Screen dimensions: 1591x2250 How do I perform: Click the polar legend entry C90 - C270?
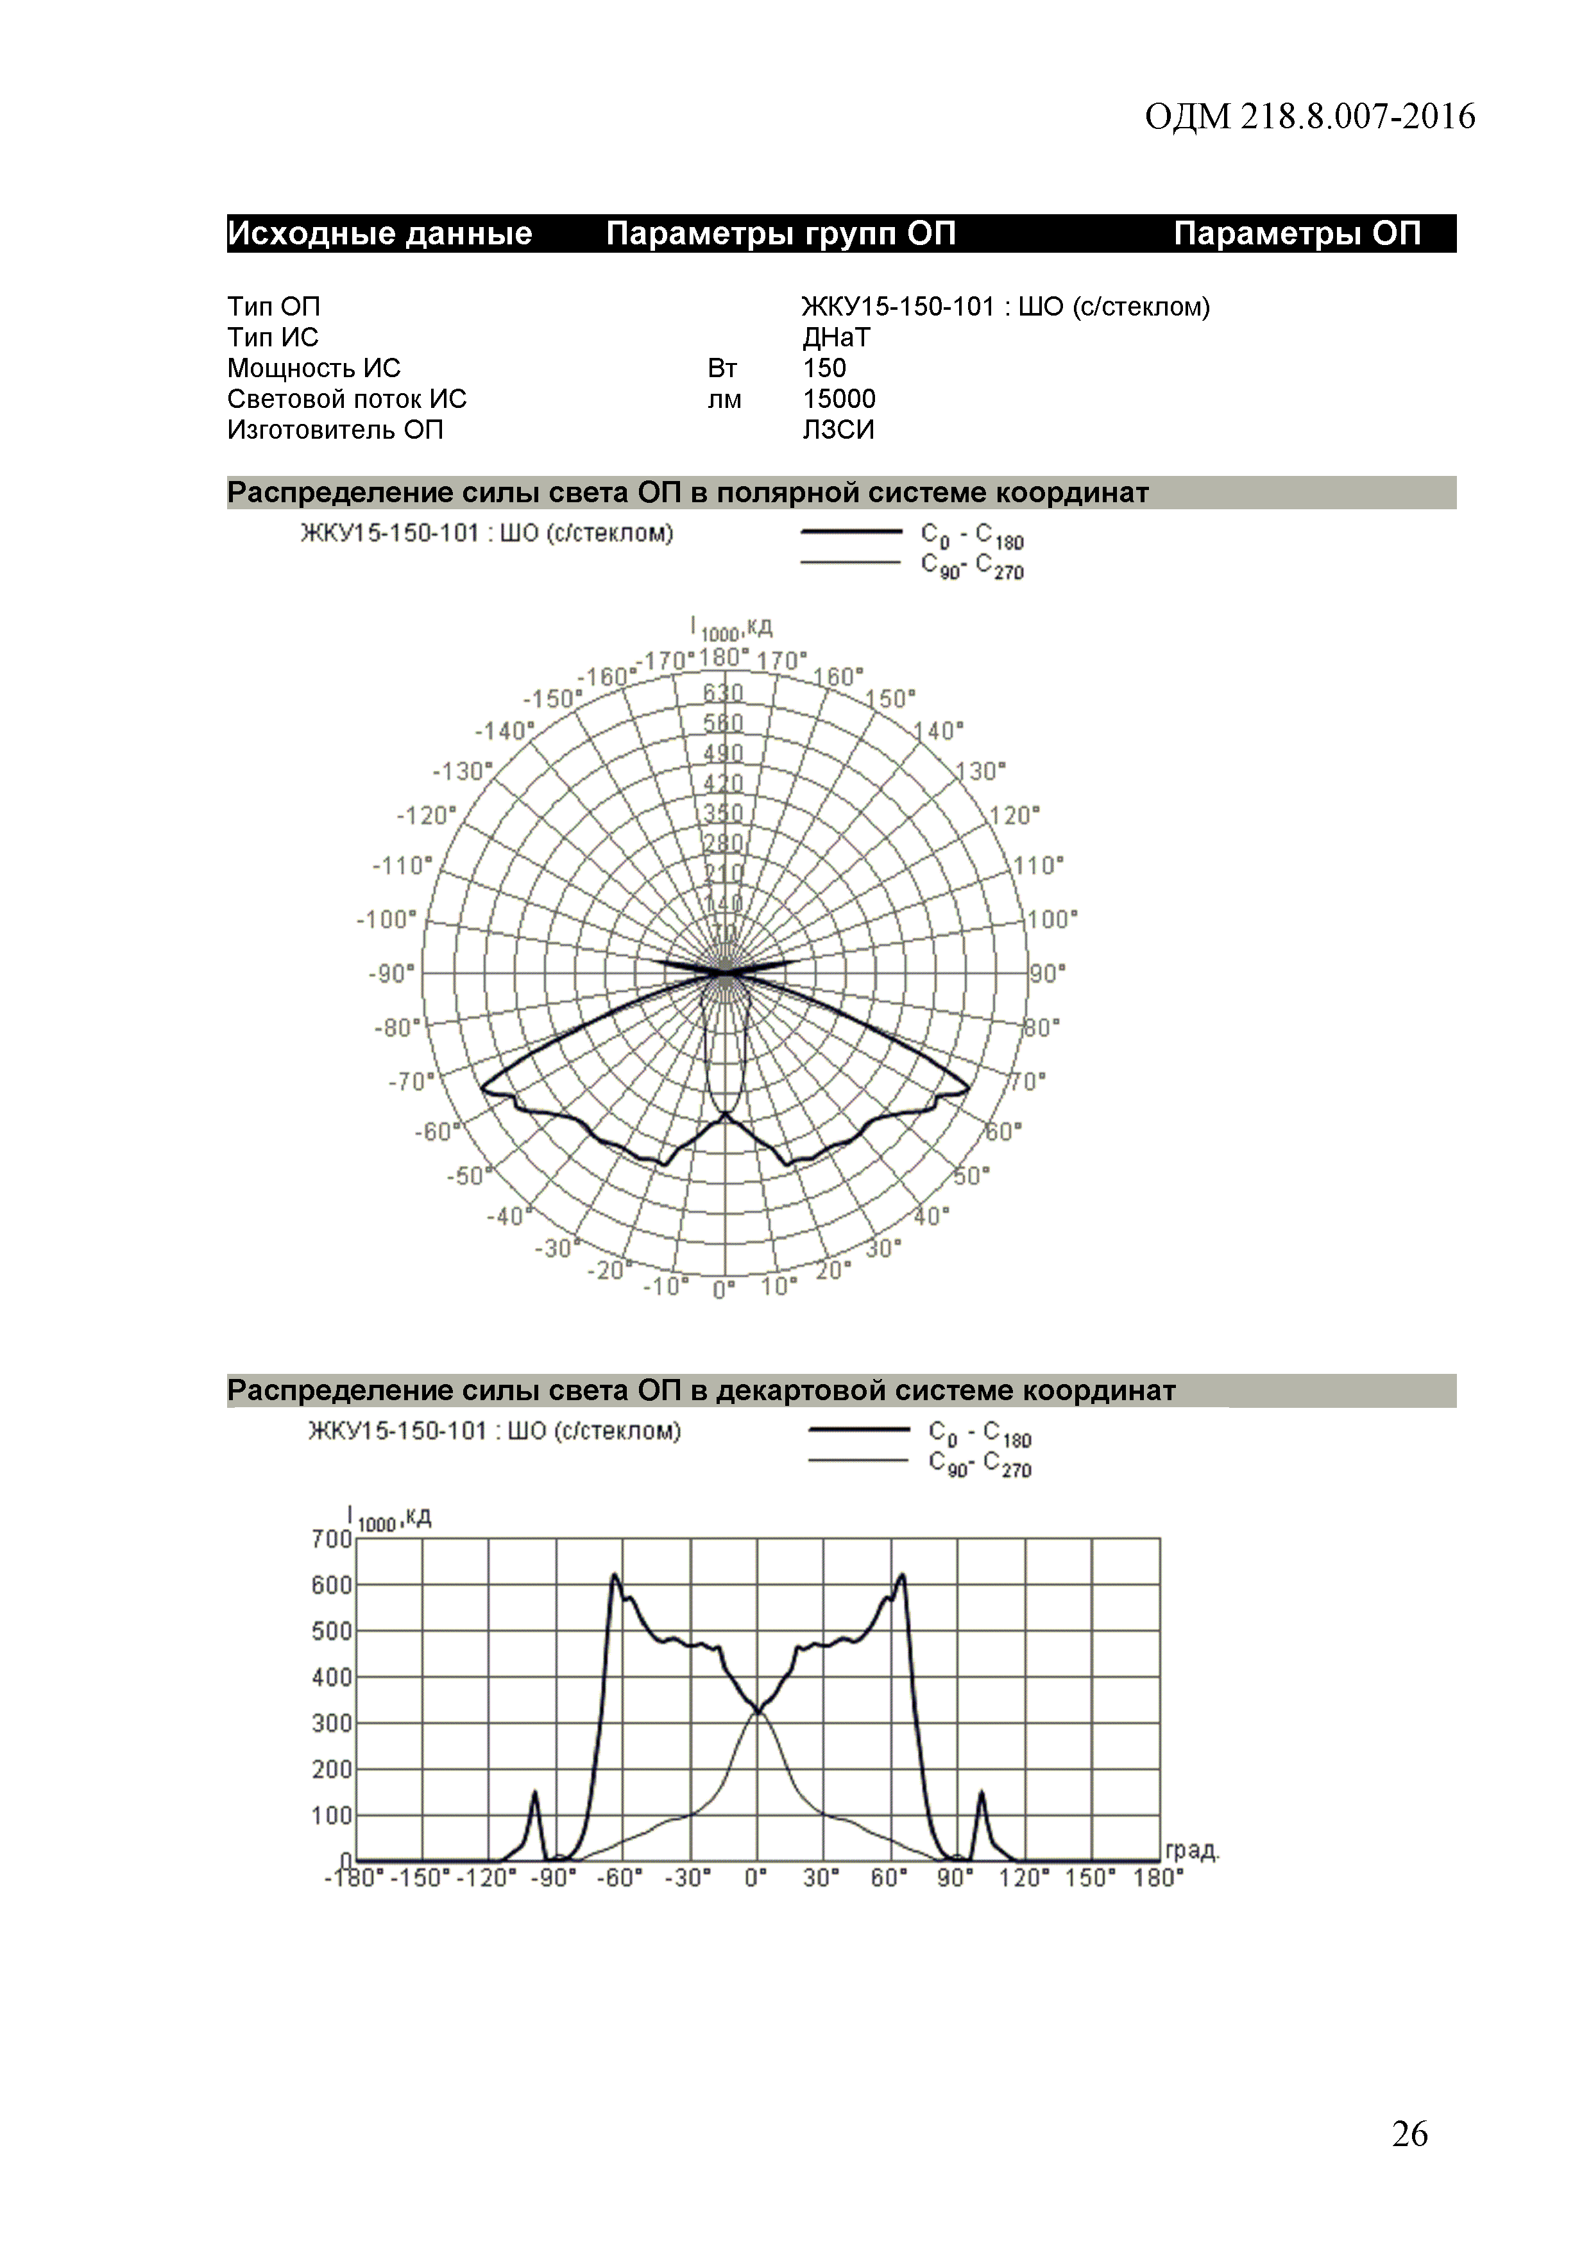913,566
